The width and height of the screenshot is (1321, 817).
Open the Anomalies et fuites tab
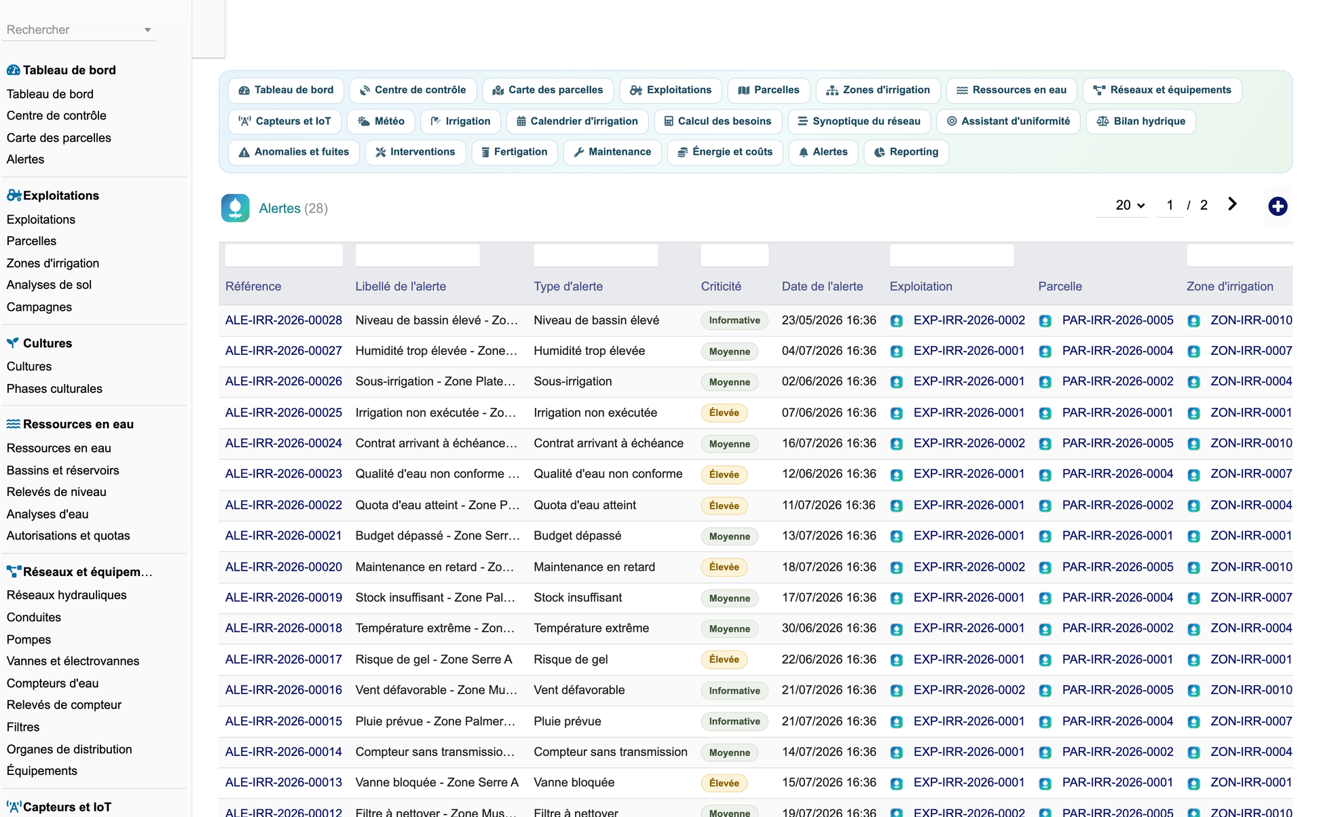(294, 152)
